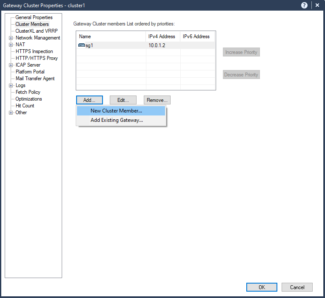Open the help question mark icon
This screenshot has width=325, height=298.
tap(304, 5)
